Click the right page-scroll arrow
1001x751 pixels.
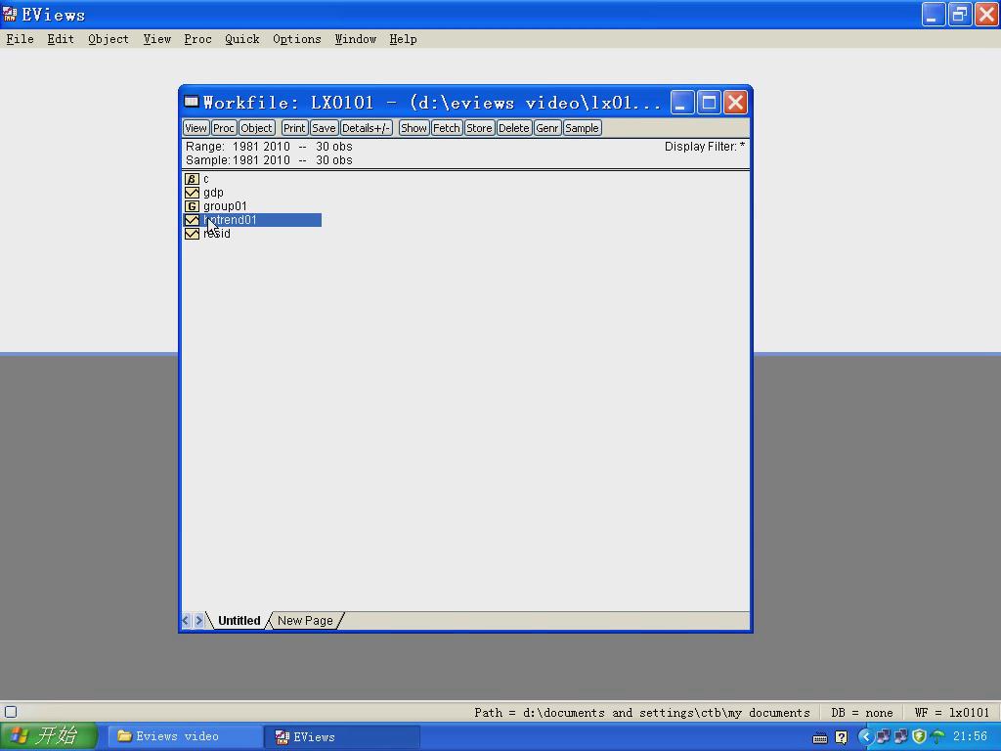click(x=199, y=621)
